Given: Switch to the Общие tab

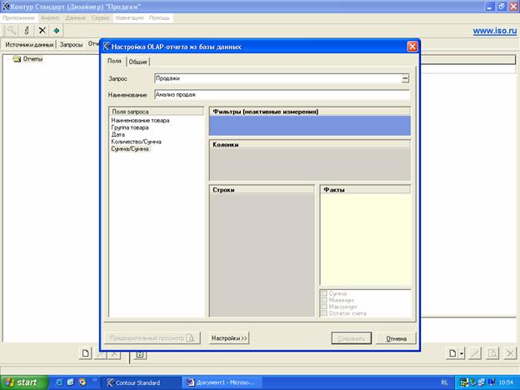Looking at the screenshot, I should (x=138, y=62).
